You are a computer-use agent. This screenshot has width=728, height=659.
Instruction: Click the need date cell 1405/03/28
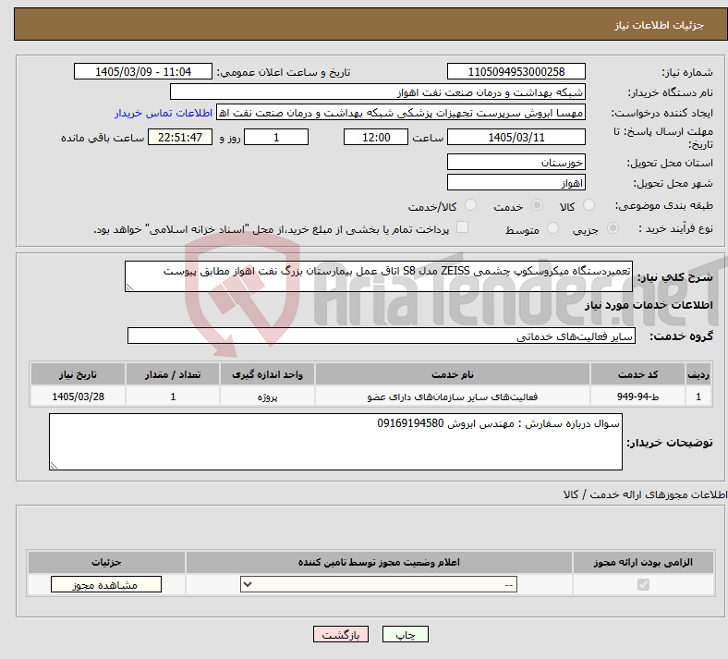click(78, 397)
